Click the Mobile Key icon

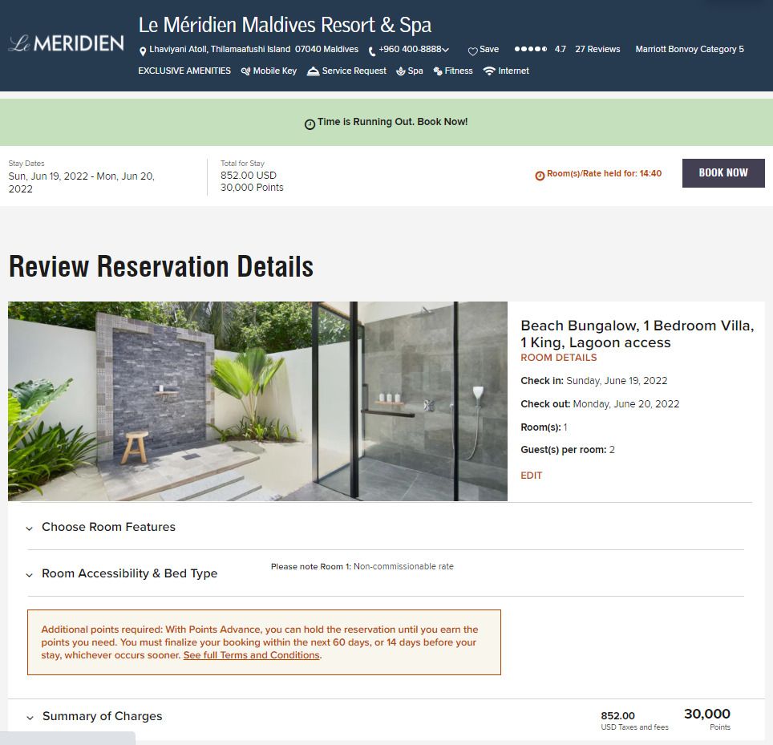point(245,71)
